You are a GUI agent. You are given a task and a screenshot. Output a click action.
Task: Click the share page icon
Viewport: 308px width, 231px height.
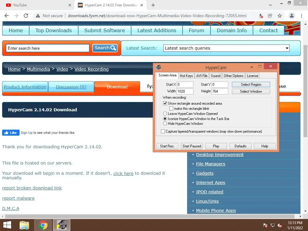270,16
